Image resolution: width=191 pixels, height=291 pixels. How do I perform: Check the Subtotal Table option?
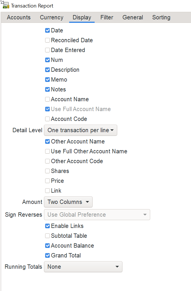pos(47,236)
